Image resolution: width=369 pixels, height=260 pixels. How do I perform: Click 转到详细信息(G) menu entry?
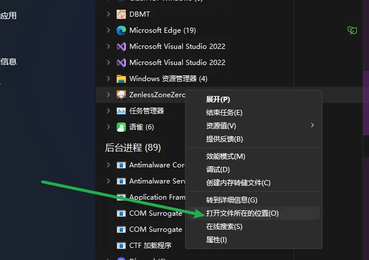pyautogui.click(x=253, y=200)
